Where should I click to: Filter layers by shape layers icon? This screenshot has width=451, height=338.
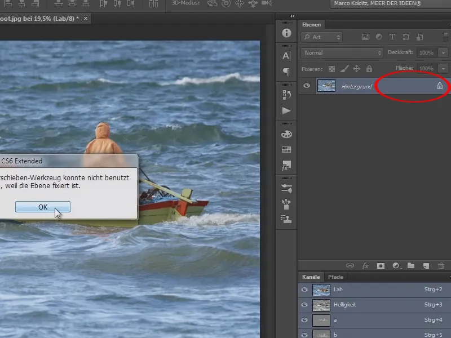pos(406,37)
